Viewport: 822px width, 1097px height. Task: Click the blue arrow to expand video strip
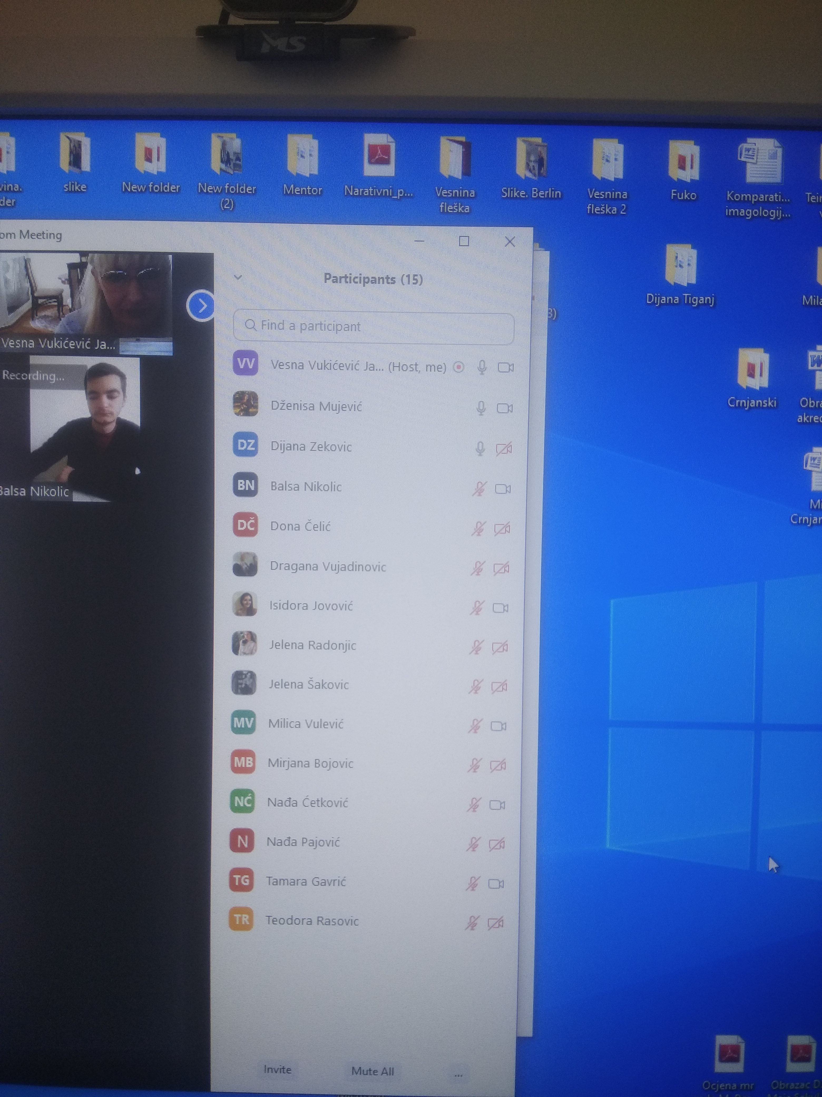(x=201, y=305)
